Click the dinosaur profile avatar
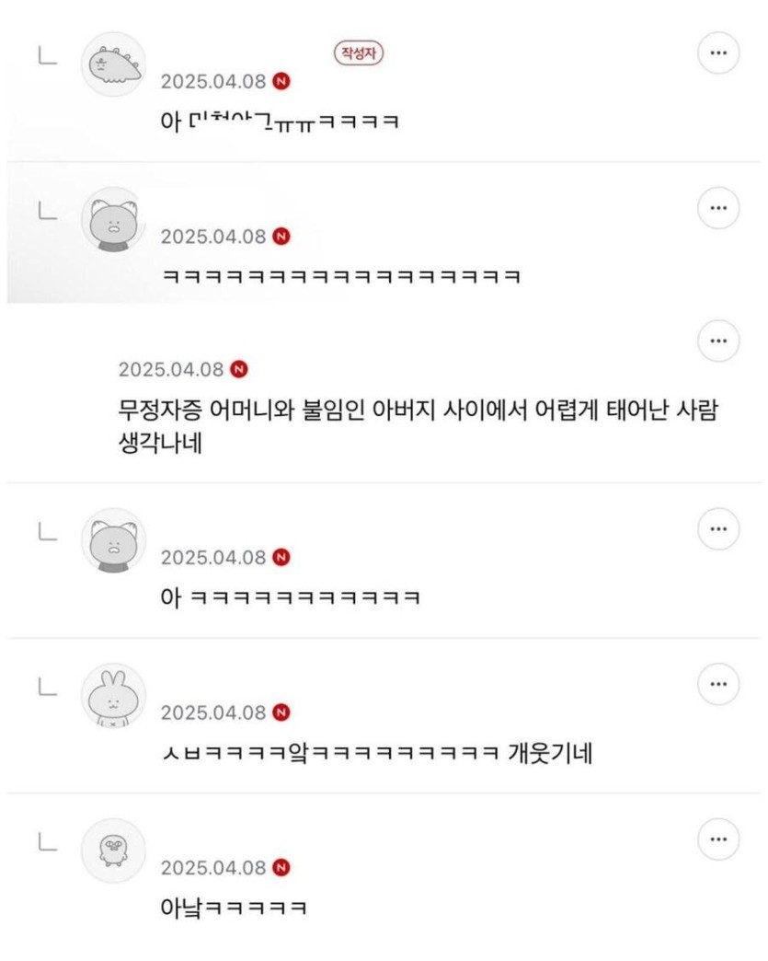Image resolution: width=768 pixels, height=961 pixels. pos(113,64)
